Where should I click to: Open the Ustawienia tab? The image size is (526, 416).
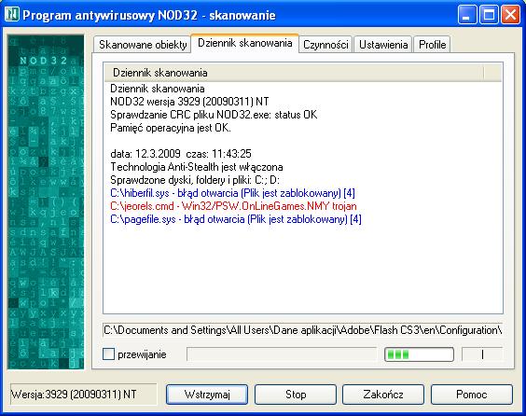click(383, 44)
